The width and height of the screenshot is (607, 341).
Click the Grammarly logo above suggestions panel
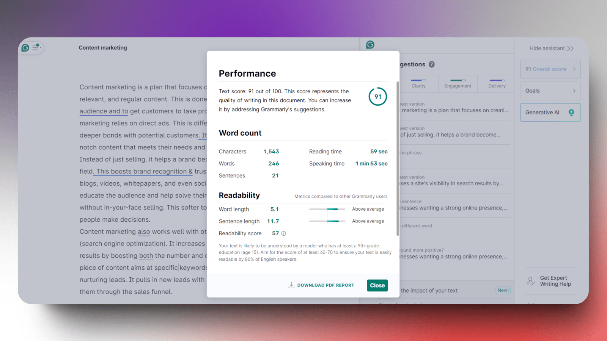point(370,45)
